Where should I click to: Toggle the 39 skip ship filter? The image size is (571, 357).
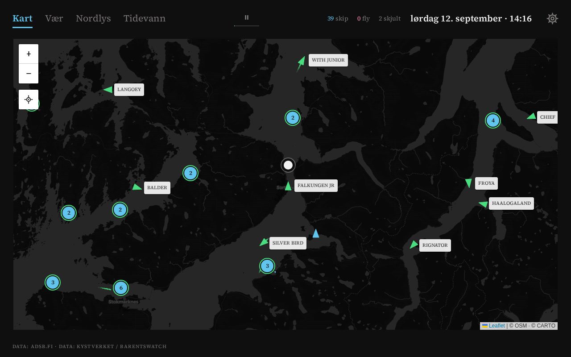click(338, 18)
